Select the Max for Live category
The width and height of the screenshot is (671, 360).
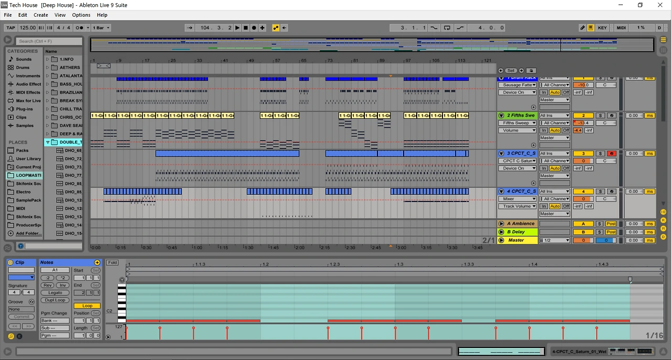click(24, 101)
